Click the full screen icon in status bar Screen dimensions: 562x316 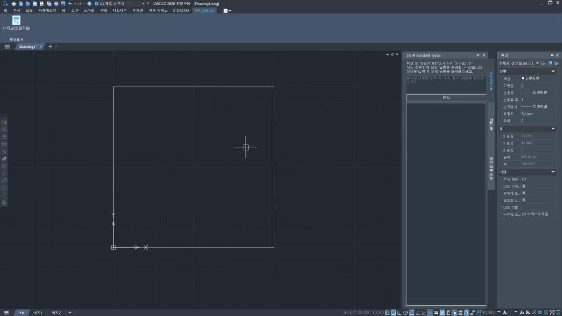click(552, 312)
